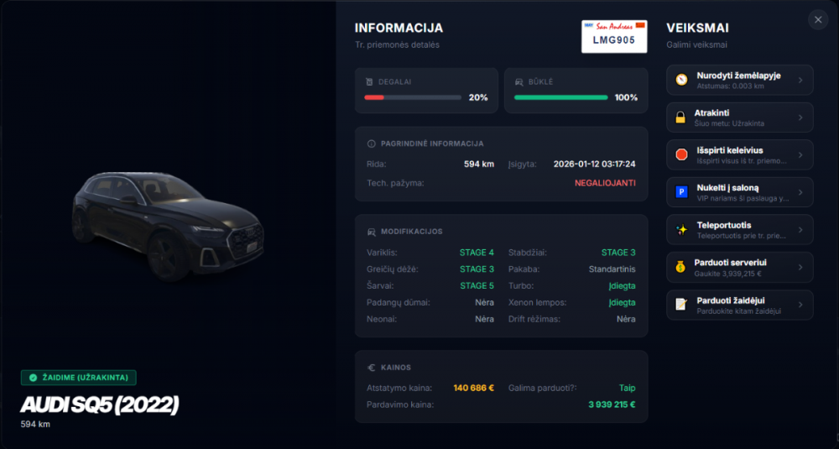Click the sparkle icon next to Teleportuotis

[681, 230]
